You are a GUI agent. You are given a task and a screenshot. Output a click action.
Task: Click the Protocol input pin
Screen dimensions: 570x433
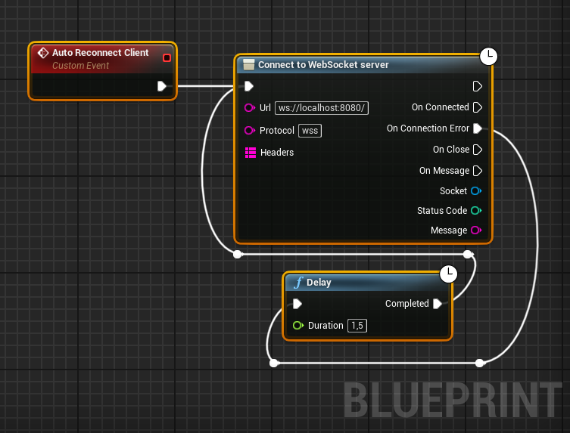(x=250, y=130)
